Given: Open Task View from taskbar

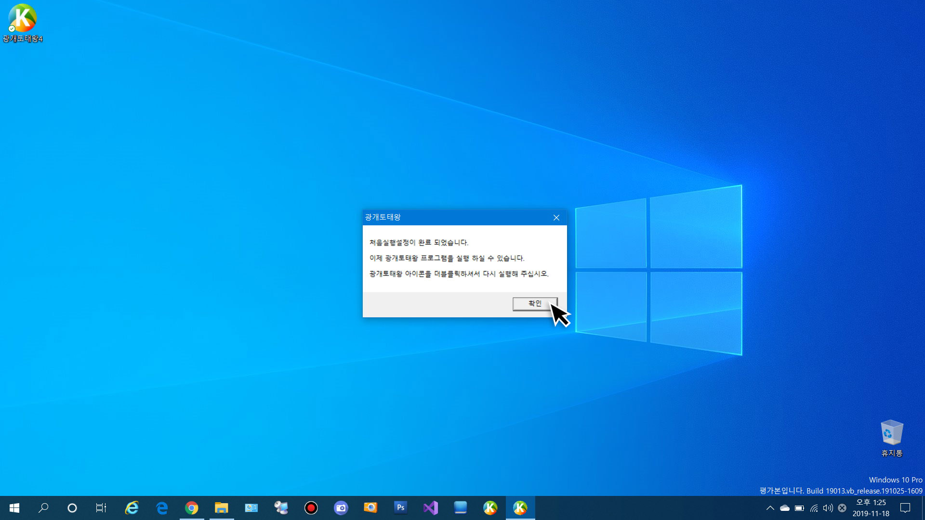Looking at the screenshot, I should [101, 508].
